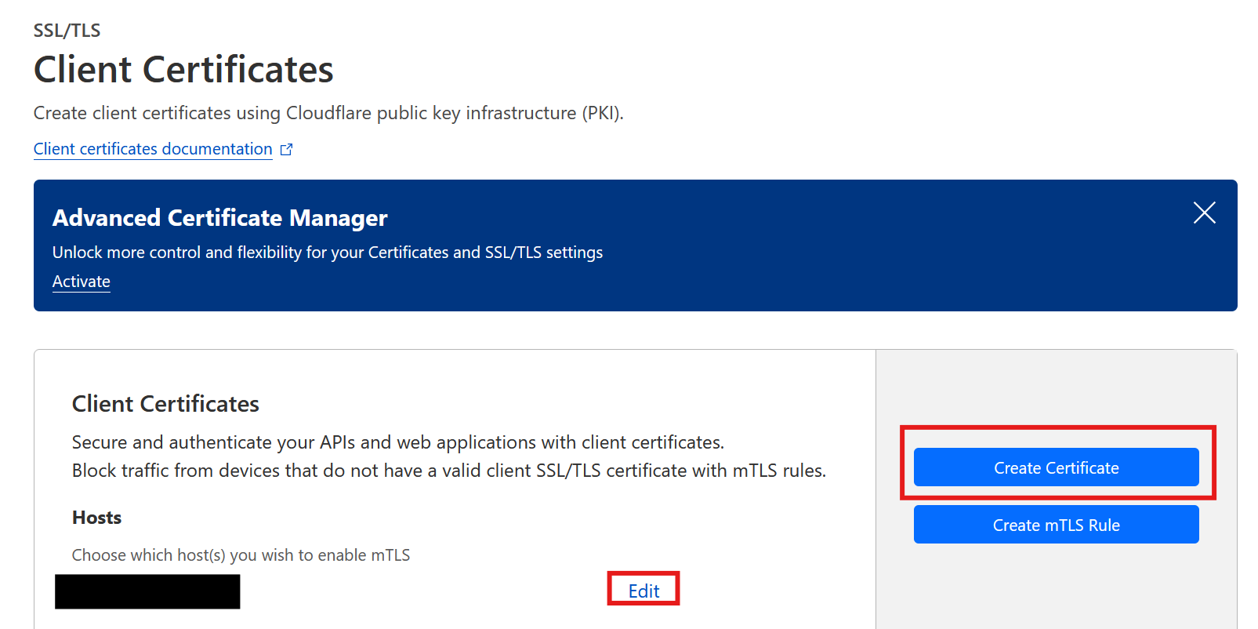Viewport: 1258px width, 629px height.
Task: Click the Hosts subheading
Action: pyautogui.click(x=97, y=518)
